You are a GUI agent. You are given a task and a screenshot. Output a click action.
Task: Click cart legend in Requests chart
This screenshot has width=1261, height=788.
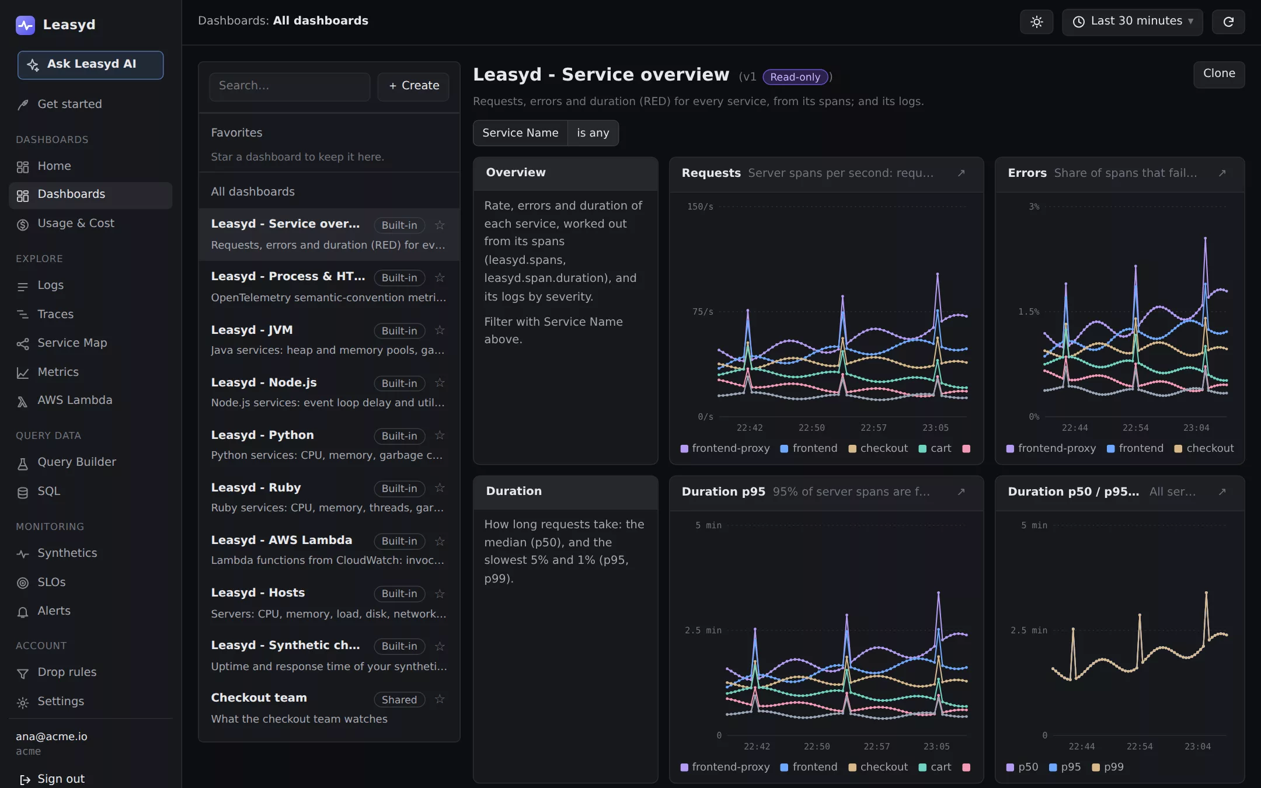pyautogui.click(x=935, y=449)
